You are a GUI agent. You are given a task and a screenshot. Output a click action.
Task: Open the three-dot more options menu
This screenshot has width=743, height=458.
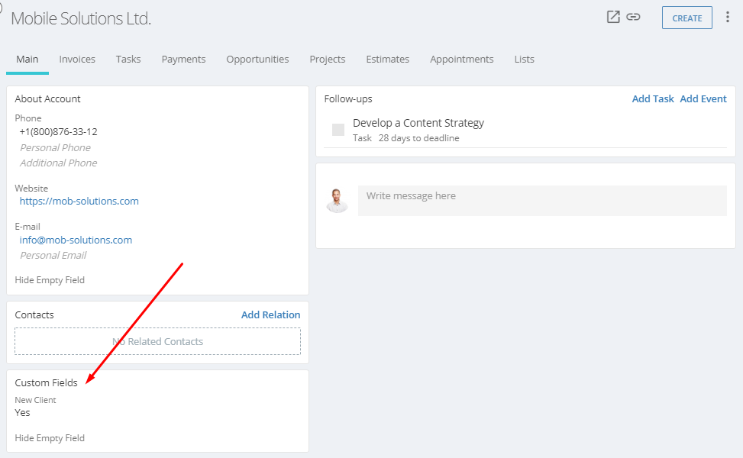(x=728, y=18)
